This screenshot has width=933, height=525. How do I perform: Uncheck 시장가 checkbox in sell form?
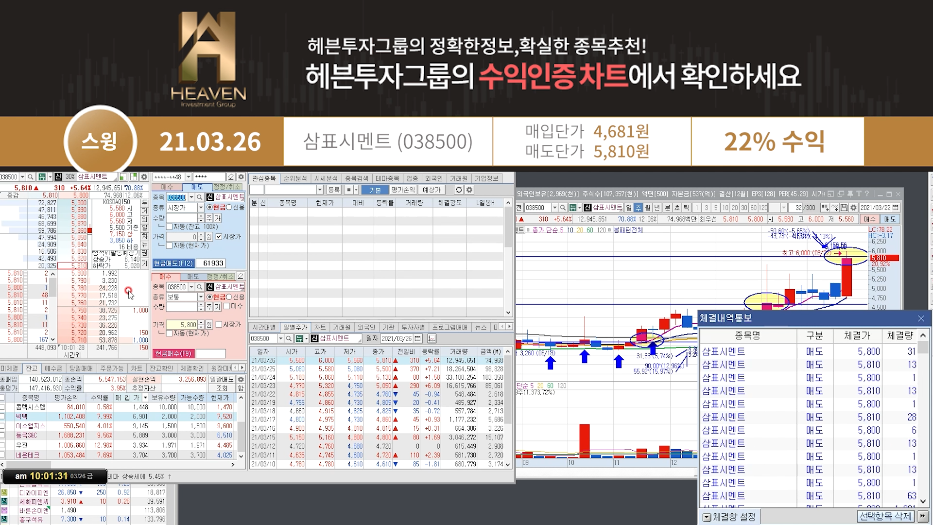(219, 237)
